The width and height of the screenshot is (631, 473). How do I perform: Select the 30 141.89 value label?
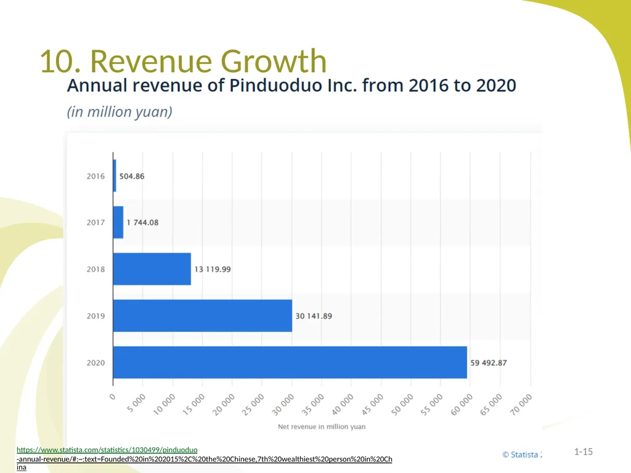(x=314, y=316)
